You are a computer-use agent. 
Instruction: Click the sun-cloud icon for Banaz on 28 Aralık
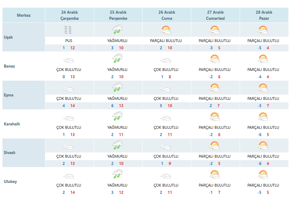(263, 59)
